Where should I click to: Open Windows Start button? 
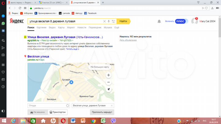4,121
